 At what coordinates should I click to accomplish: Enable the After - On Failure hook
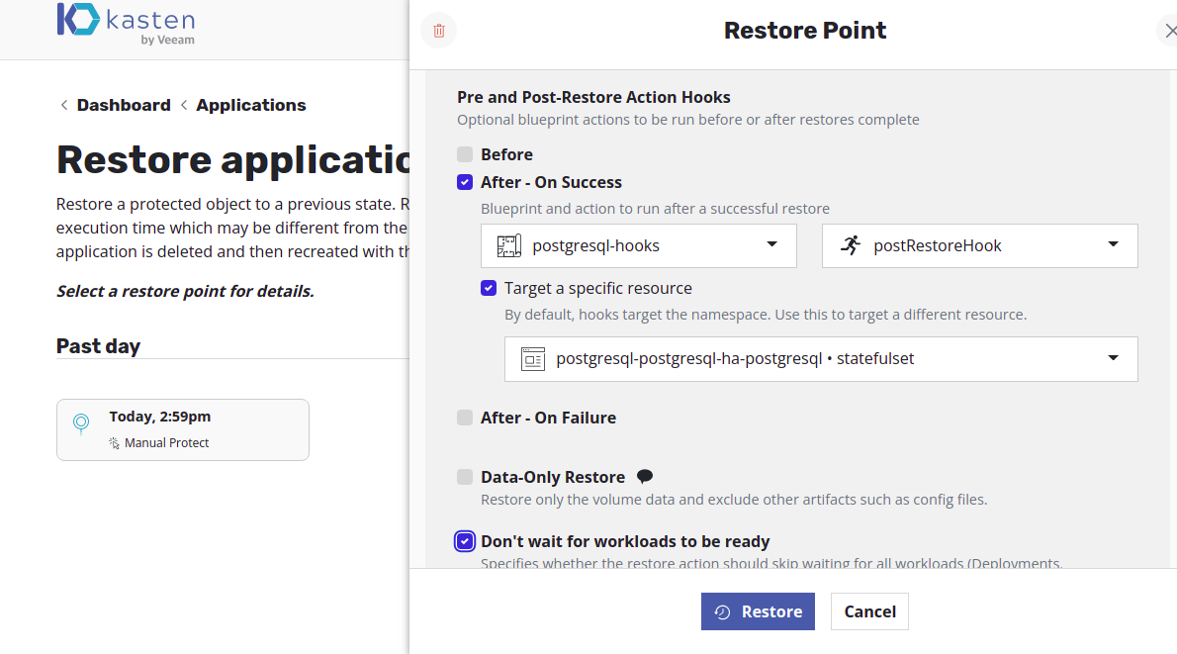(464, 418)
